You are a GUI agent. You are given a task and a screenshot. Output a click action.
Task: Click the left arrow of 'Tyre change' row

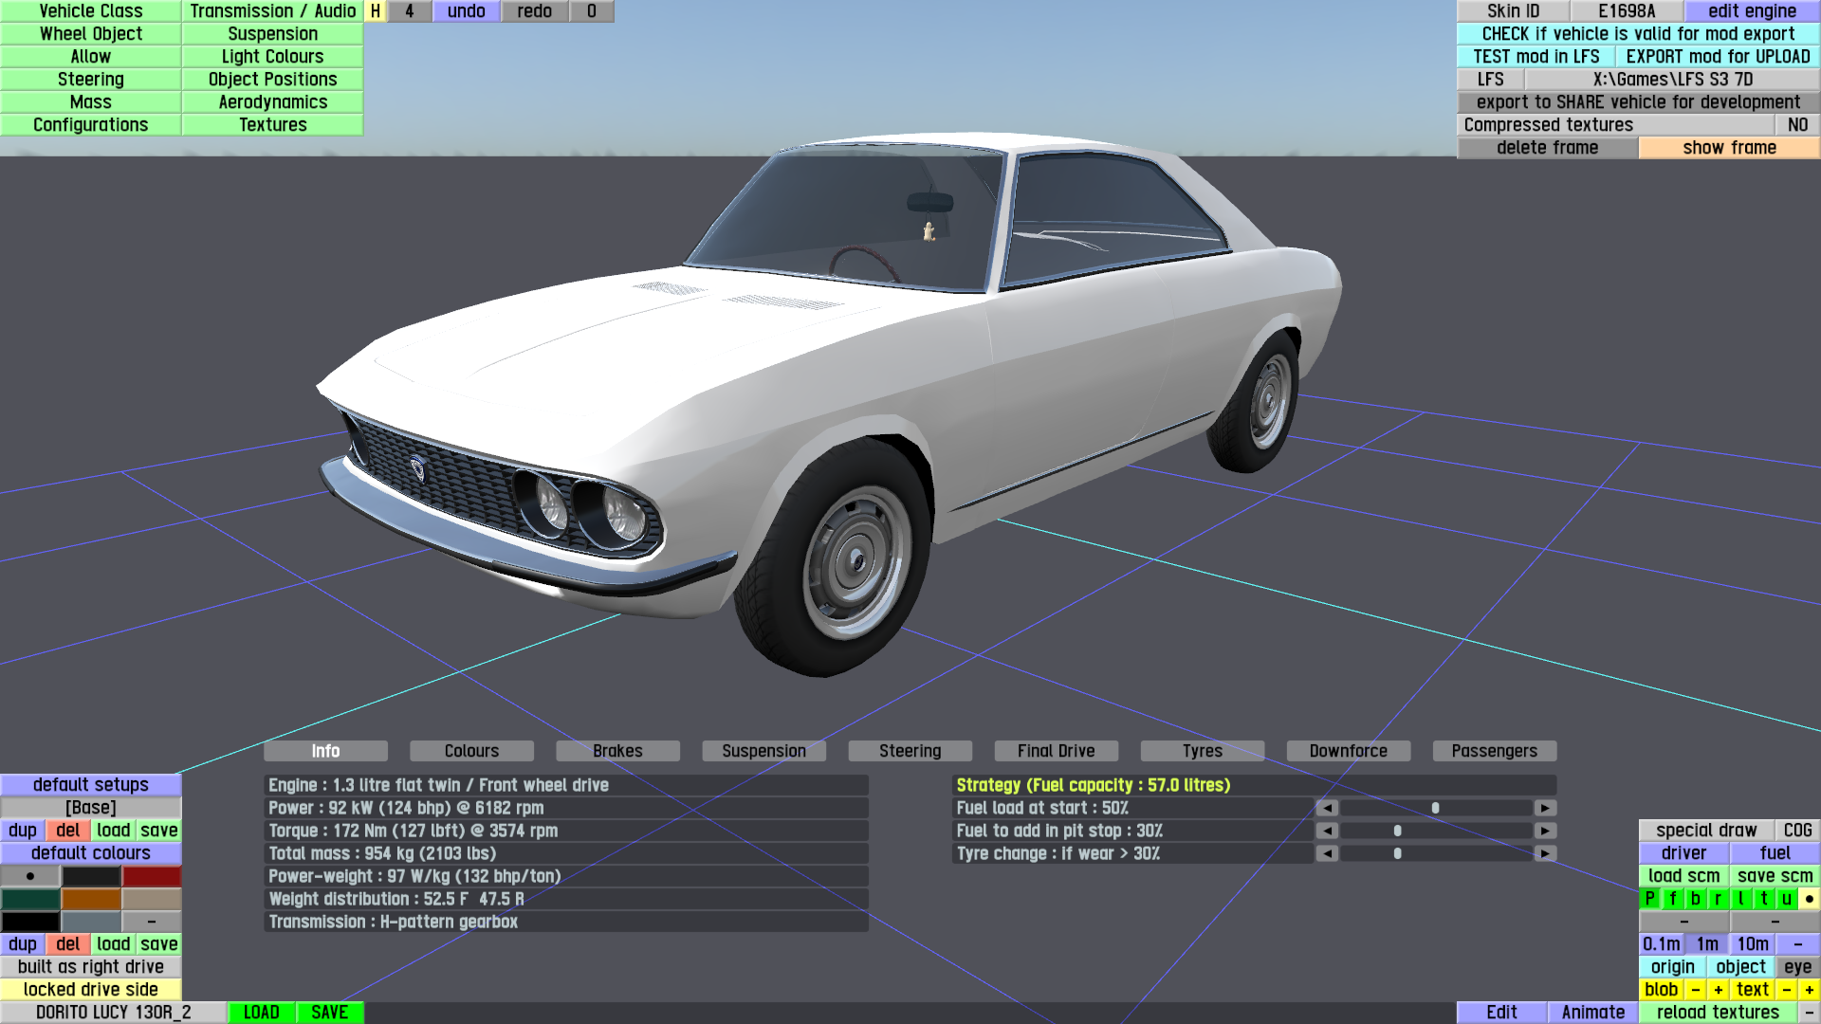1327,853
